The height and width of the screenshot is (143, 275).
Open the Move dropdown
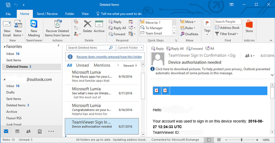(188, 22)
